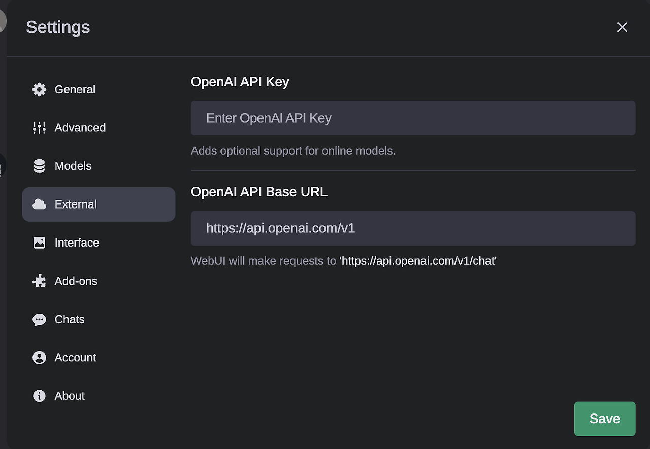The height and width of the screenshot is (449, 650).
Task: Click the Interface image icon
Action: point(39,243)
